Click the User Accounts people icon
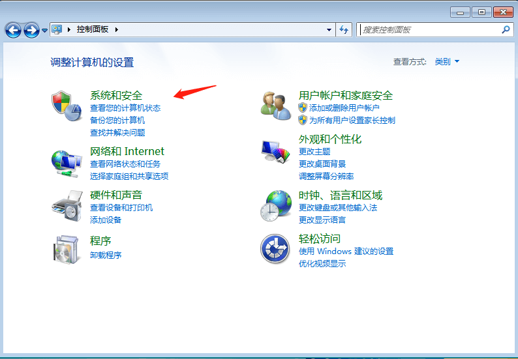This screenshot has width=518, height=359. click(276, 106)
